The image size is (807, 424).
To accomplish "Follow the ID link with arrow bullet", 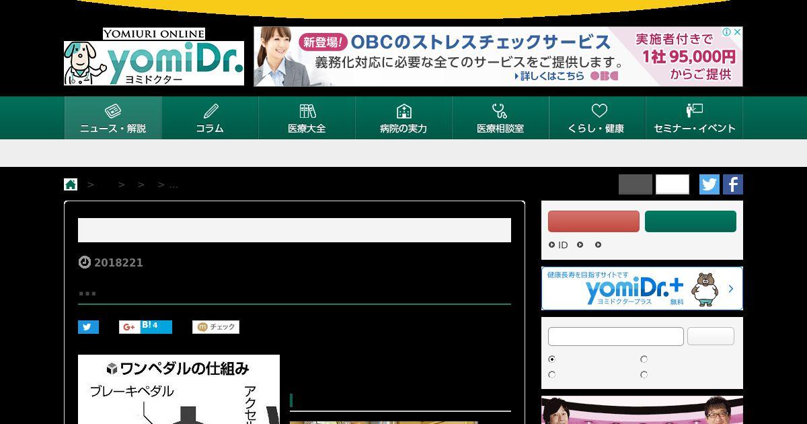I will (x=558, y=245).
